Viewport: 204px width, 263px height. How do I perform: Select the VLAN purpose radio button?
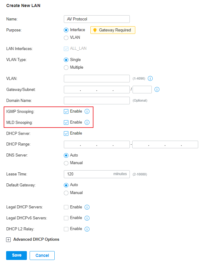(66, 38)
